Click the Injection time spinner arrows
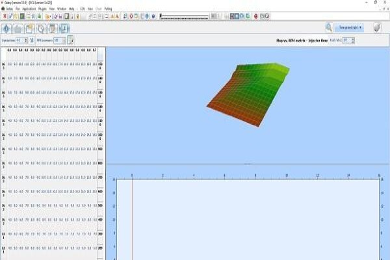This screenshot has height=260, width=390. point(26,40)
